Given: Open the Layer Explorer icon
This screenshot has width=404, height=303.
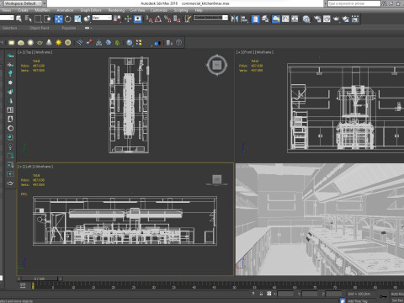Looking at the screenshot, I should click(265, 19).
